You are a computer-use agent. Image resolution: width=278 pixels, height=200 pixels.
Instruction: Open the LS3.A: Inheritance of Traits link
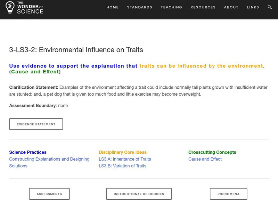(125, 159)
